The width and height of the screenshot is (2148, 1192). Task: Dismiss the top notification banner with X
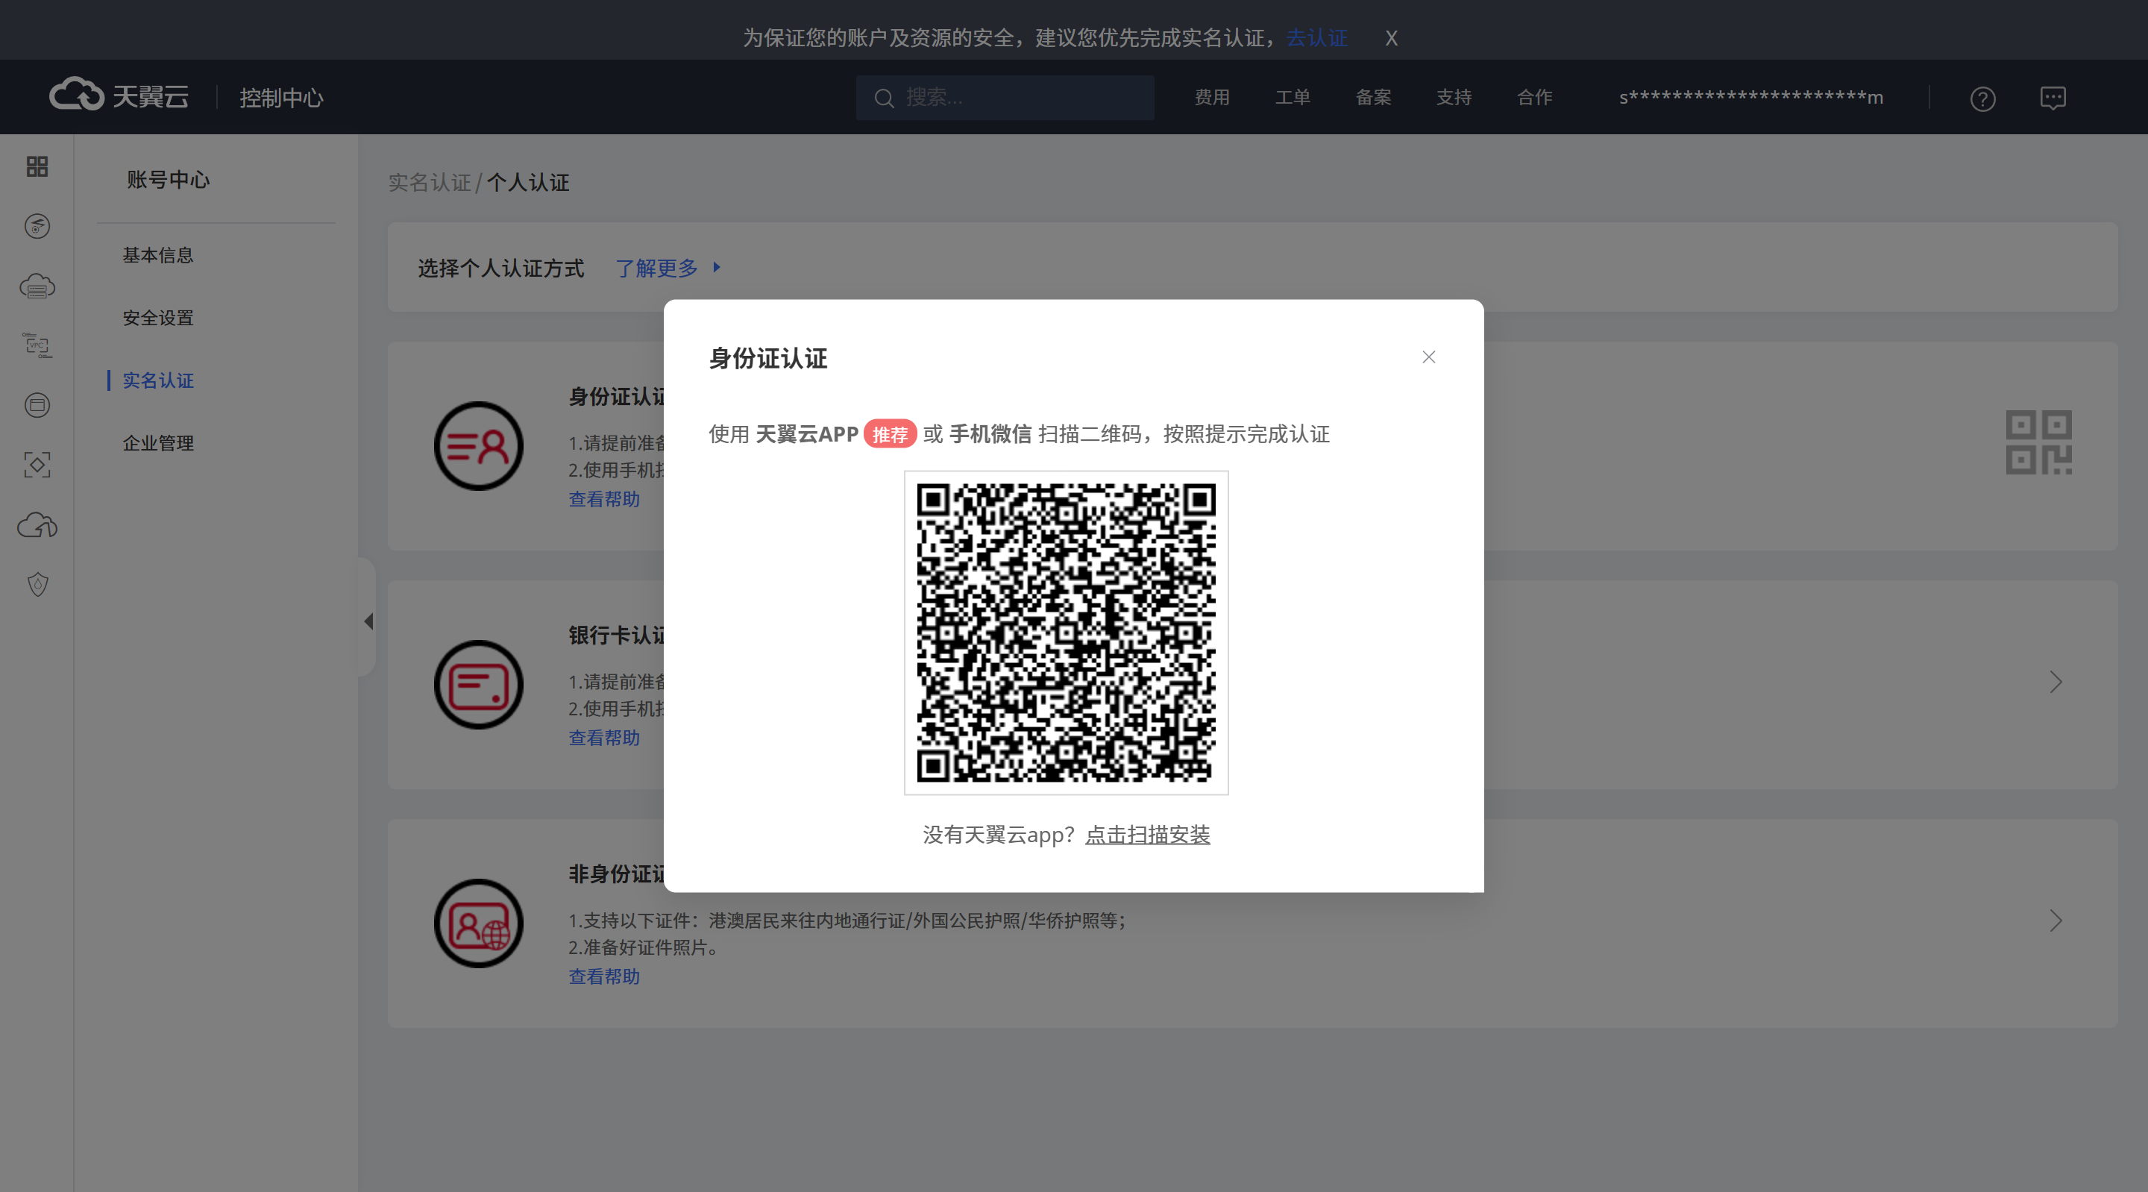coord(1391,38)
